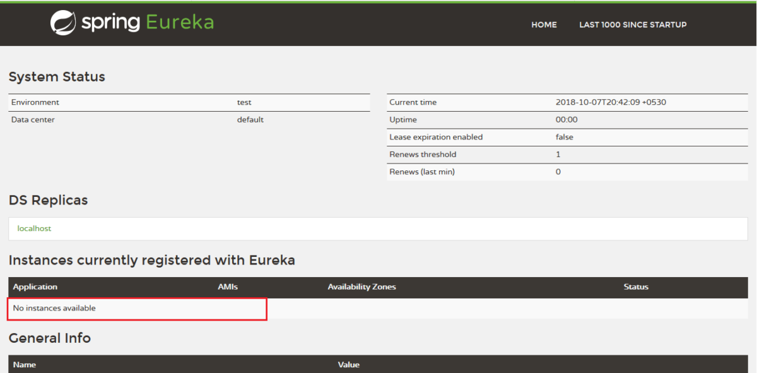Click the System Status heading

point(57,77)
